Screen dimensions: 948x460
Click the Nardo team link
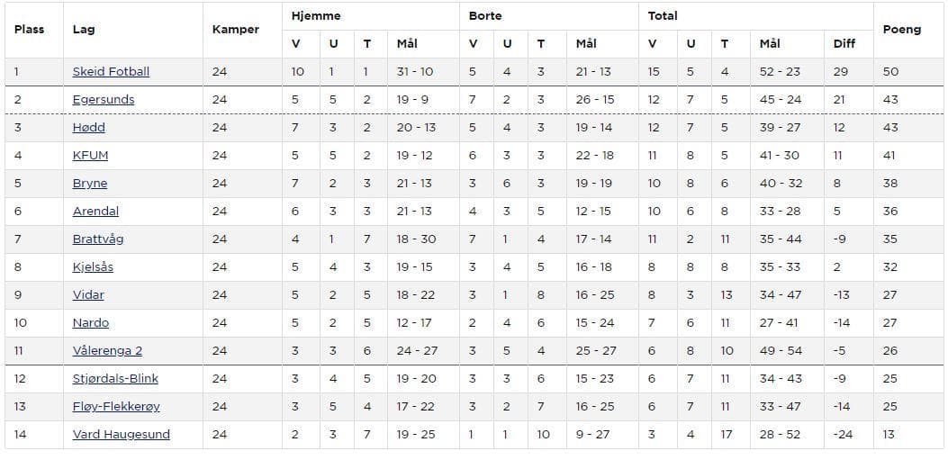pos(91,323)
